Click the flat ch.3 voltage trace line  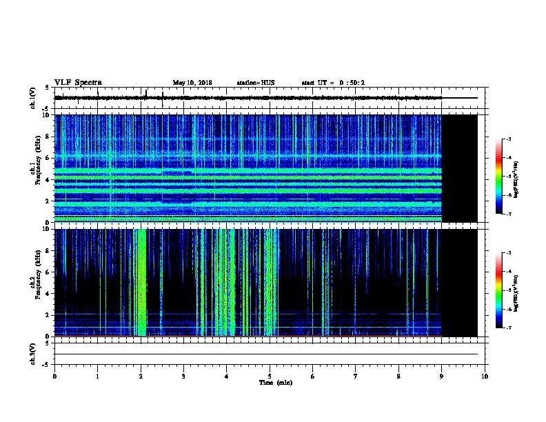click(x=266, y=354)
